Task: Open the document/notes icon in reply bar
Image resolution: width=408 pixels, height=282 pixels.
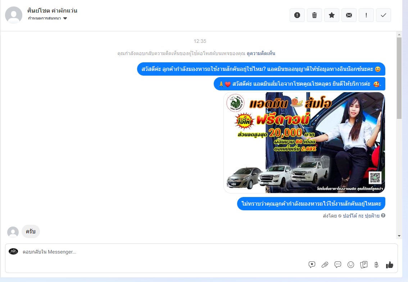Action: coord(364,265)
